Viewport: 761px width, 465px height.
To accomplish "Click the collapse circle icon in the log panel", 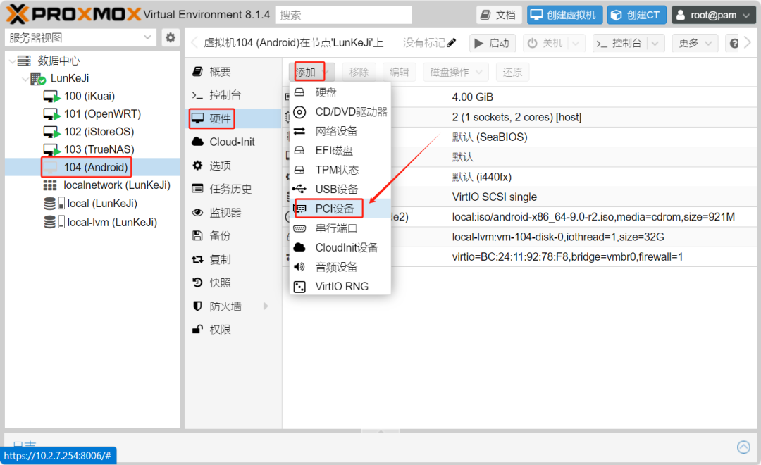I will (x=743, y=447).
